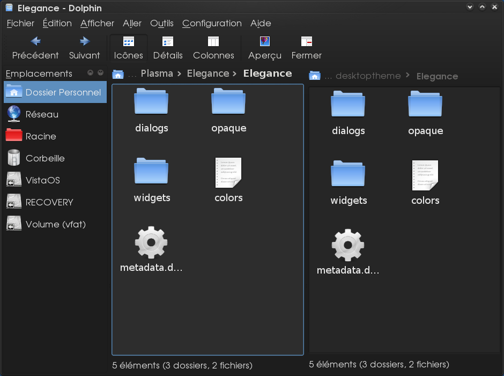Select the colors file in left pane
The height and width of the screenshot is (376, 504).
tap(228, 180)
